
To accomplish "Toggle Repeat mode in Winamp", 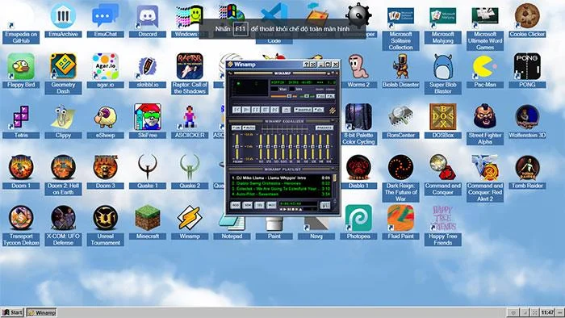I will [319, 110].
